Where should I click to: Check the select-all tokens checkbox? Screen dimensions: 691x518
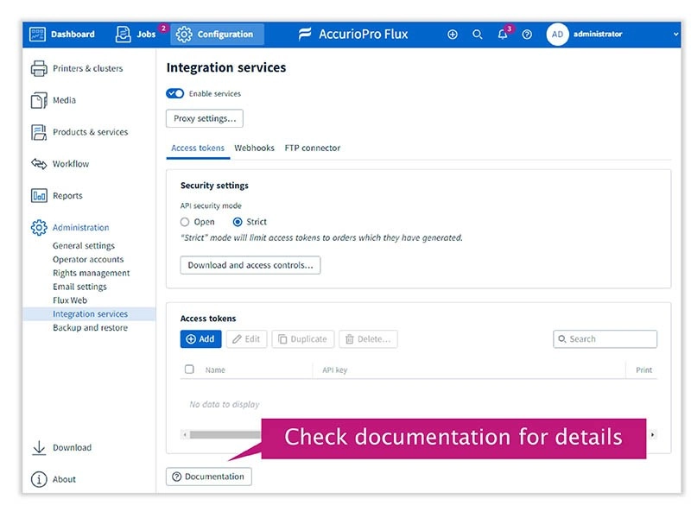point(189,370)
